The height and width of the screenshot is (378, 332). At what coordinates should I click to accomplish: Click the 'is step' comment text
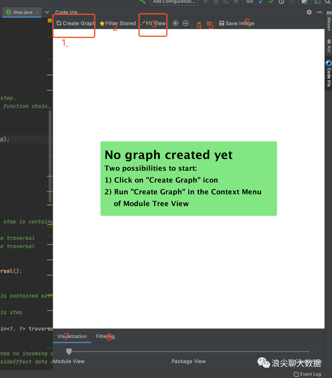11,312
